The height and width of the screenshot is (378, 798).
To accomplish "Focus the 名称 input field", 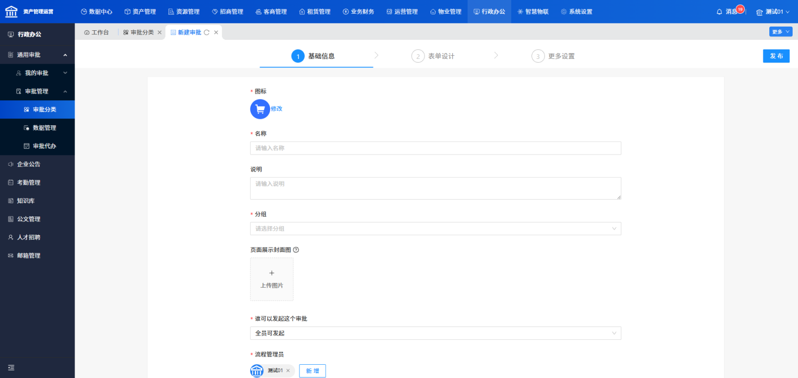I will 435,148.
